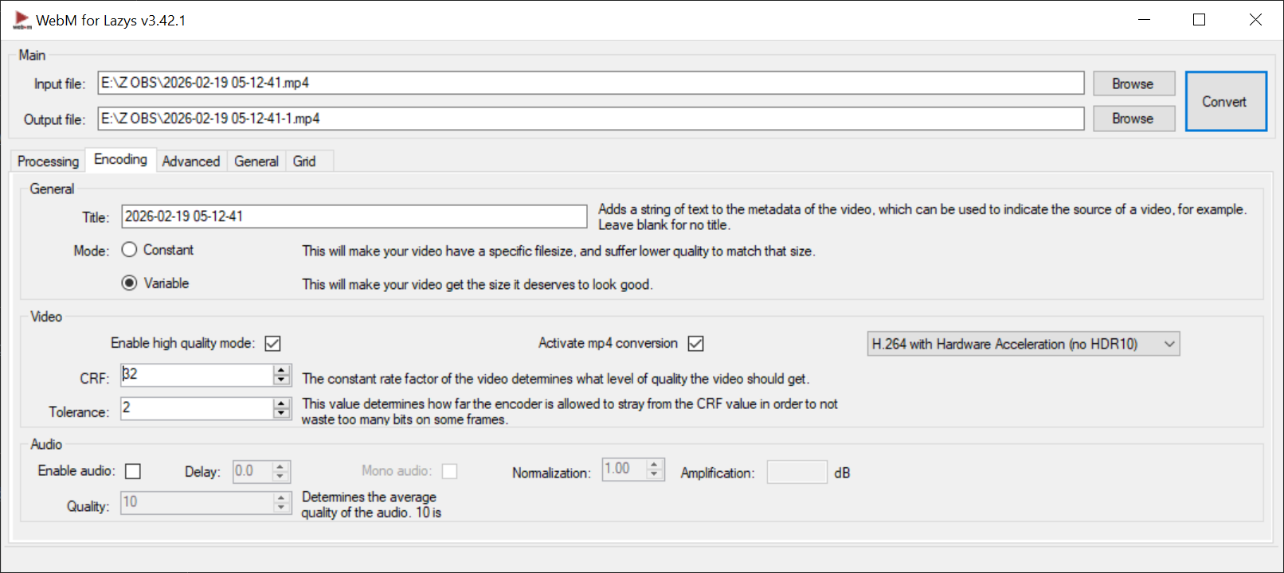Click the Input file path field

pos(591,83)
